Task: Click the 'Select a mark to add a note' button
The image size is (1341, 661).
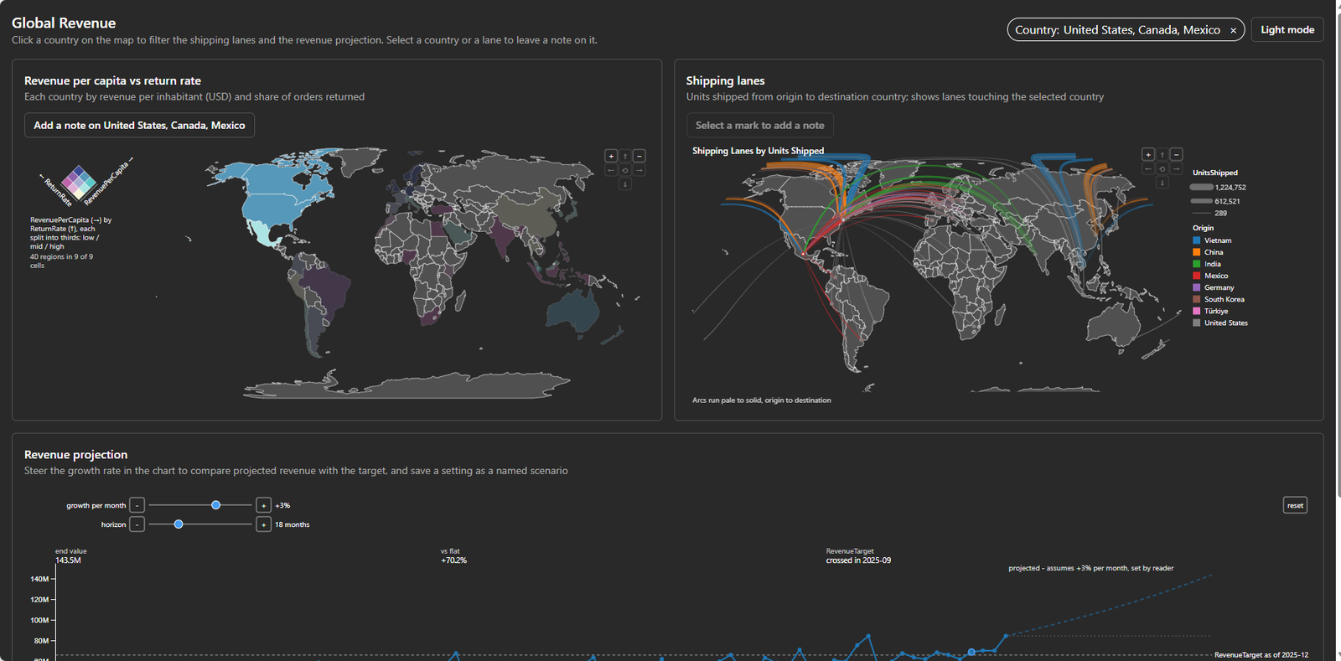Action: coord(759,125)
